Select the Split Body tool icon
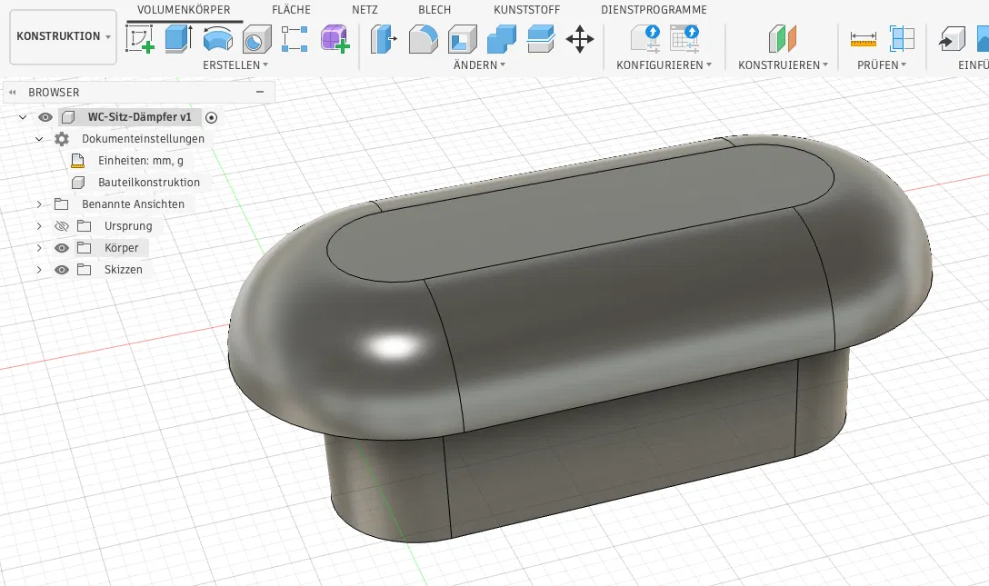The height and width of the screenshot is (586, 989). (x=541, y=39)
